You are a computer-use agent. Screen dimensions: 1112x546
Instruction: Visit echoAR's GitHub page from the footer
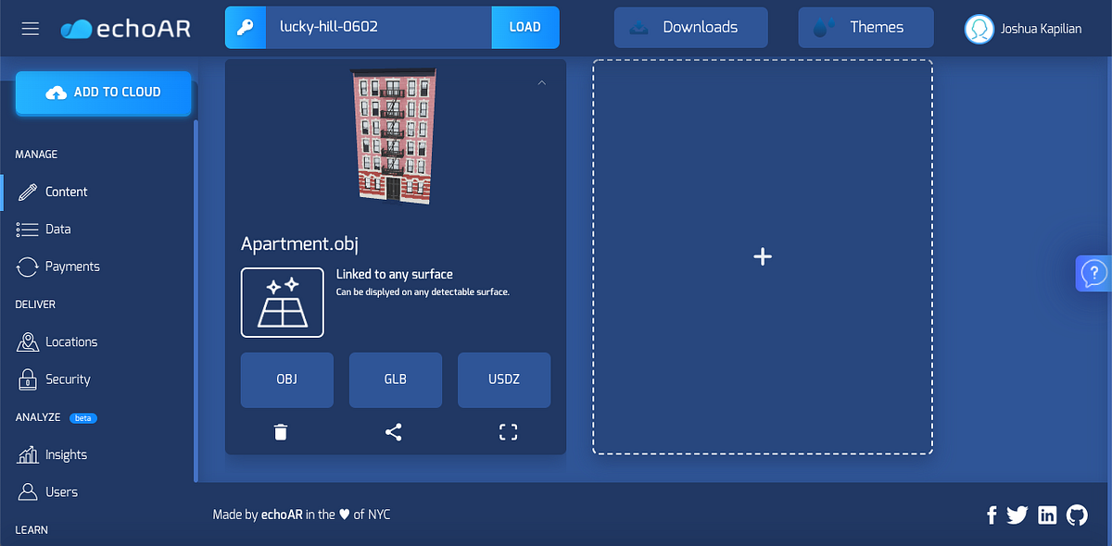coord(1076,515)
